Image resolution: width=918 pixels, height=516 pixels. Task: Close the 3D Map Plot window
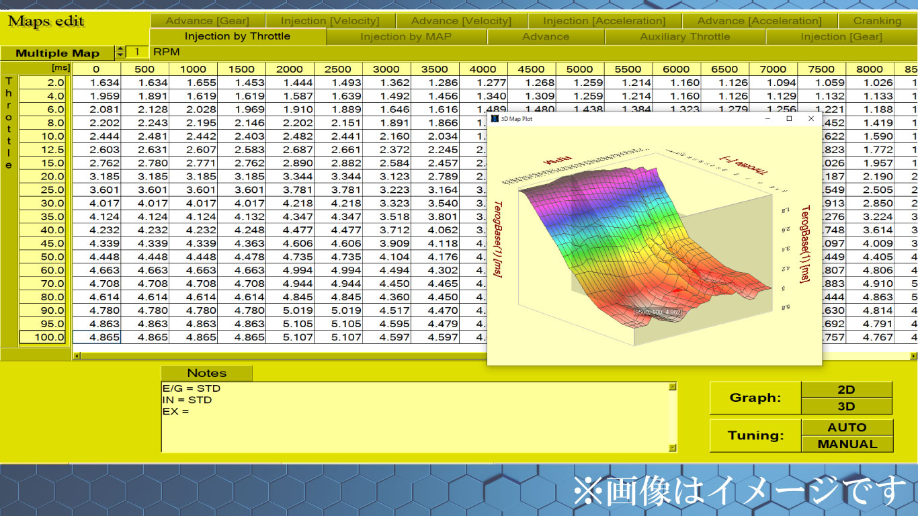(x=811, y=118)
